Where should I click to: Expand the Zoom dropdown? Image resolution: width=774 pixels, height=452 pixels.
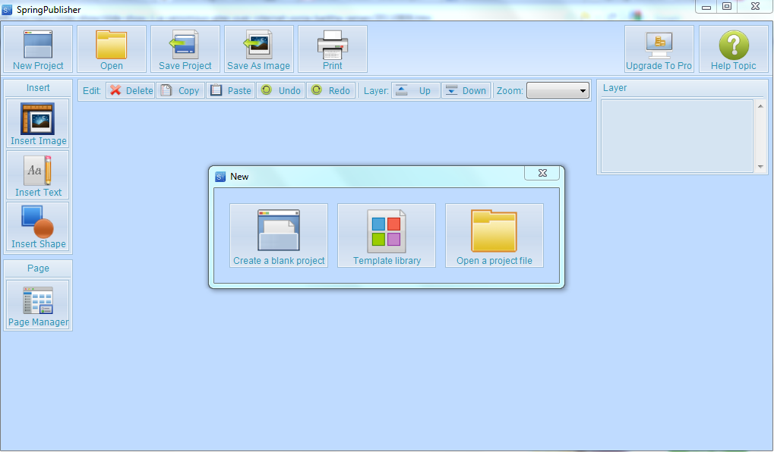[558, 90]
